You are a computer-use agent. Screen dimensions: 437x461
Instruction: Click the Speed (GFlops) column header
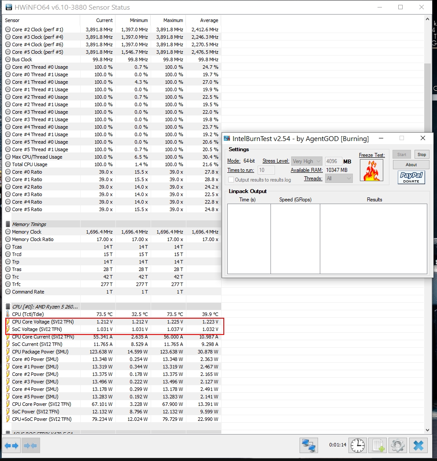(295, 200)
